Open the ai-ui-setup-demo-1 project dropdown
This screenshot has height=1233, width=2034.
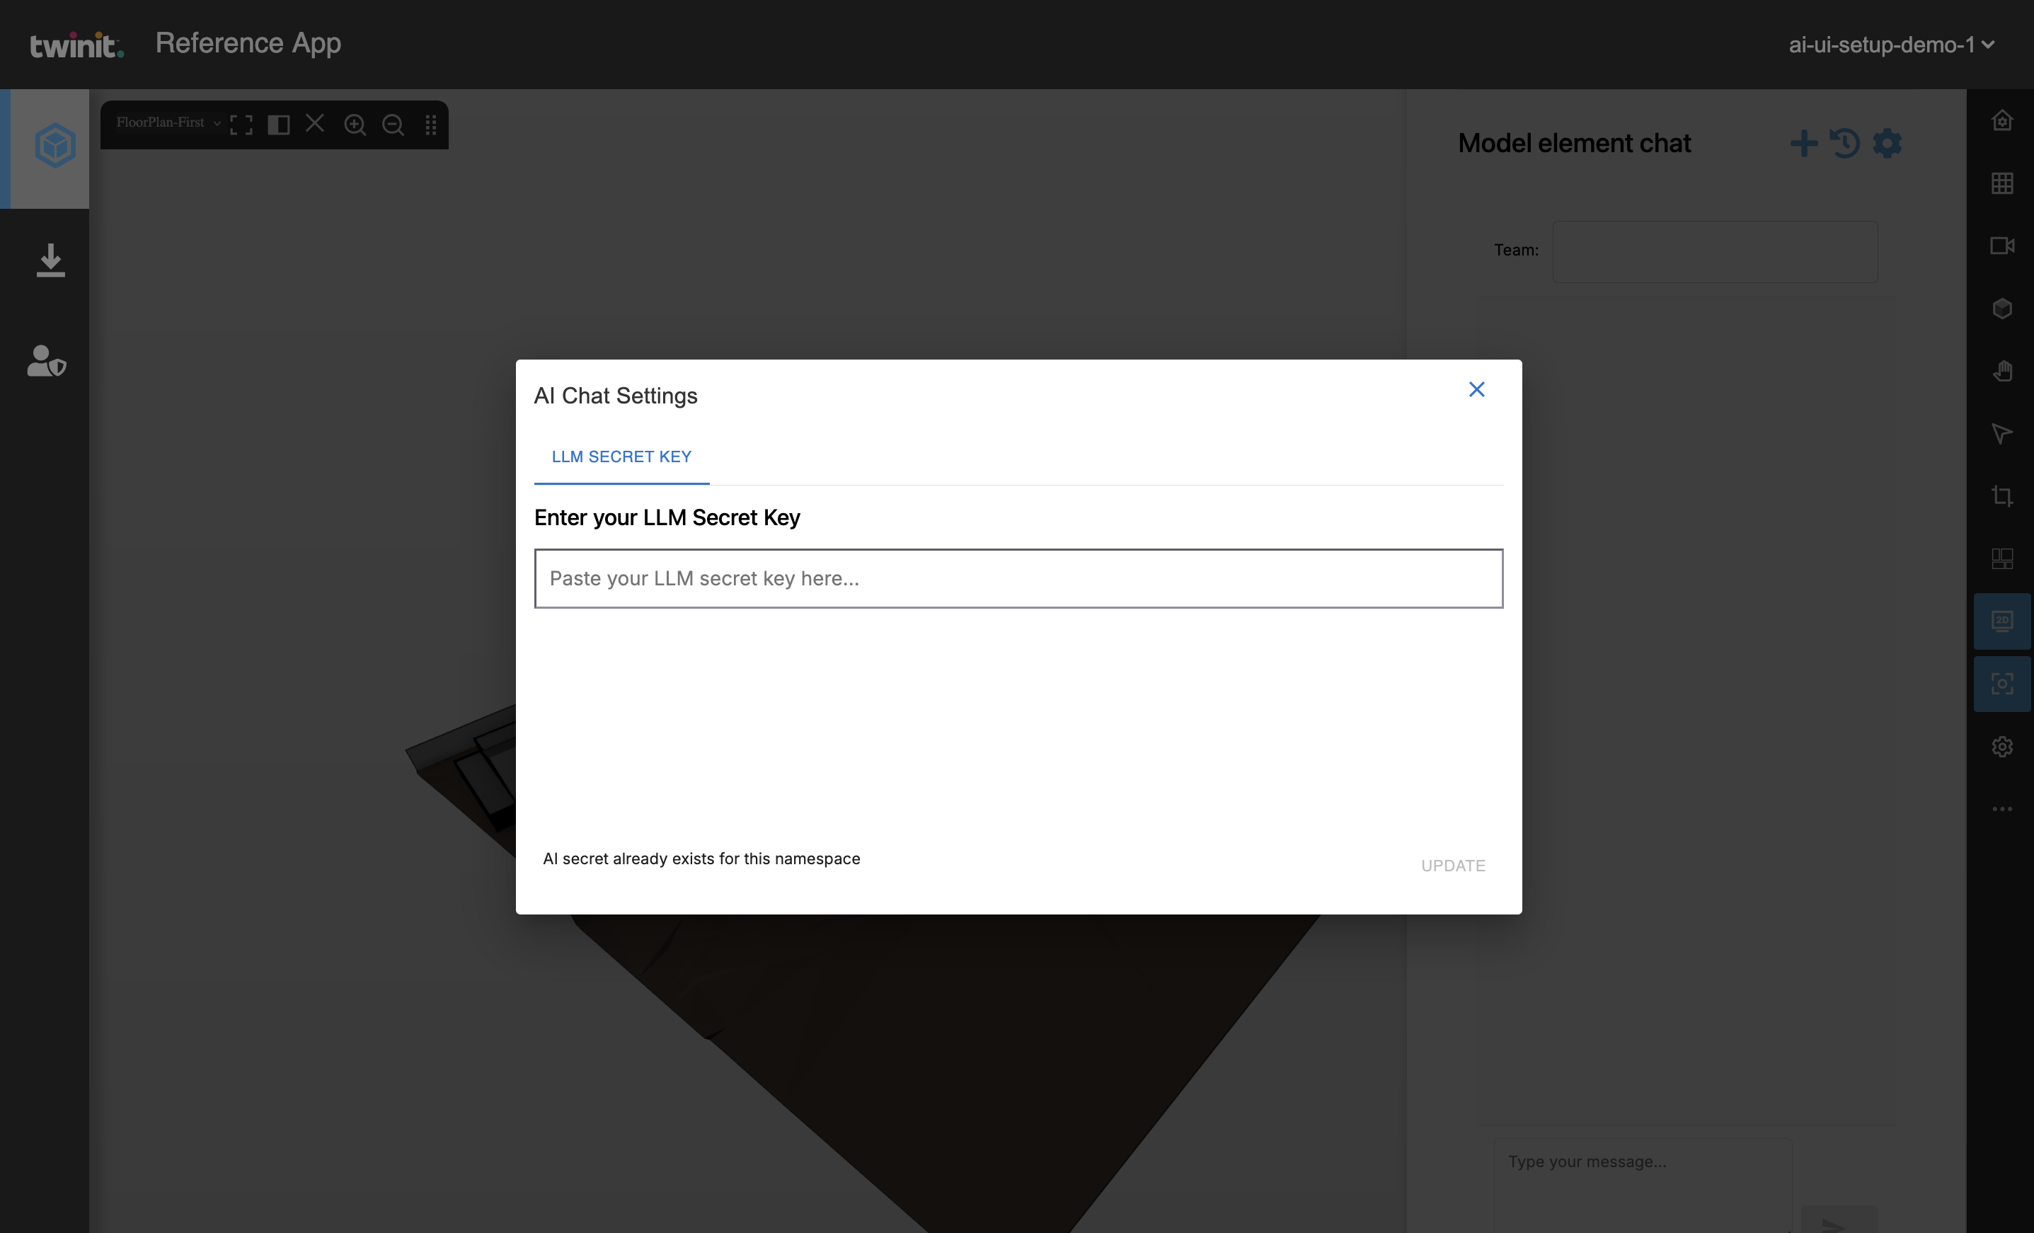pyautogui.click(x=1890, y=45)
